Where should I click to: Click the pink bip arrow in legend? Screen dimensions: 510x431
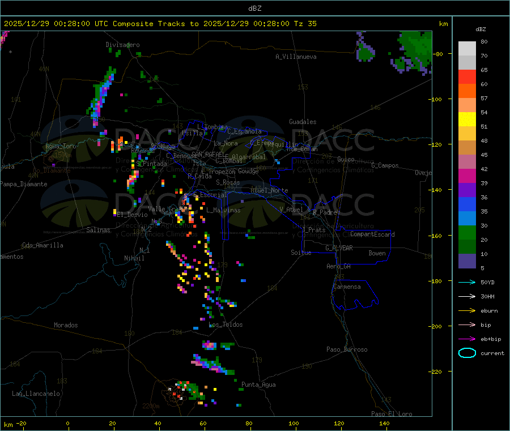(x=467, y=325)
